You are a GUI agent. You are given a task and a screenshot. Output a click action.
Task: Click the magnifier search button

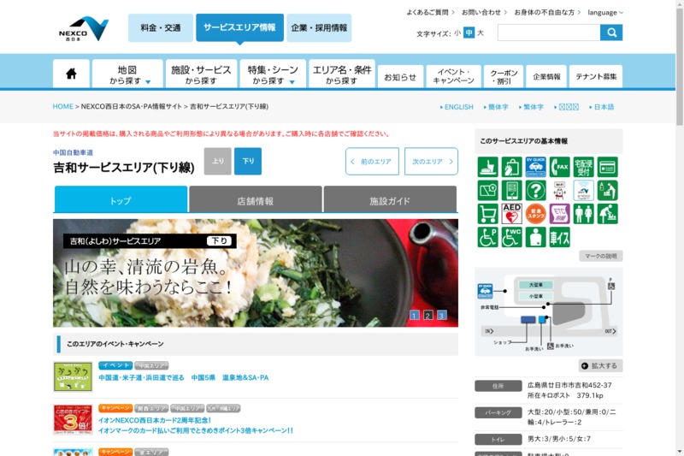[611, 33]
